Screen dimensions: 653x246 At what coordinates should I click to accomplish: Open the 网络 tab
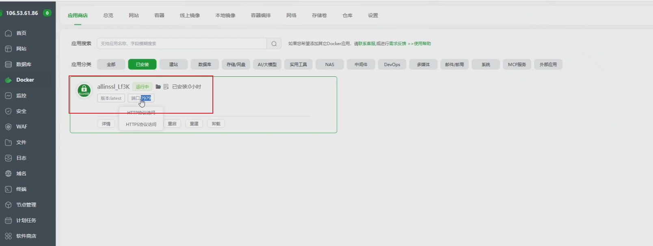pos(291,15)
